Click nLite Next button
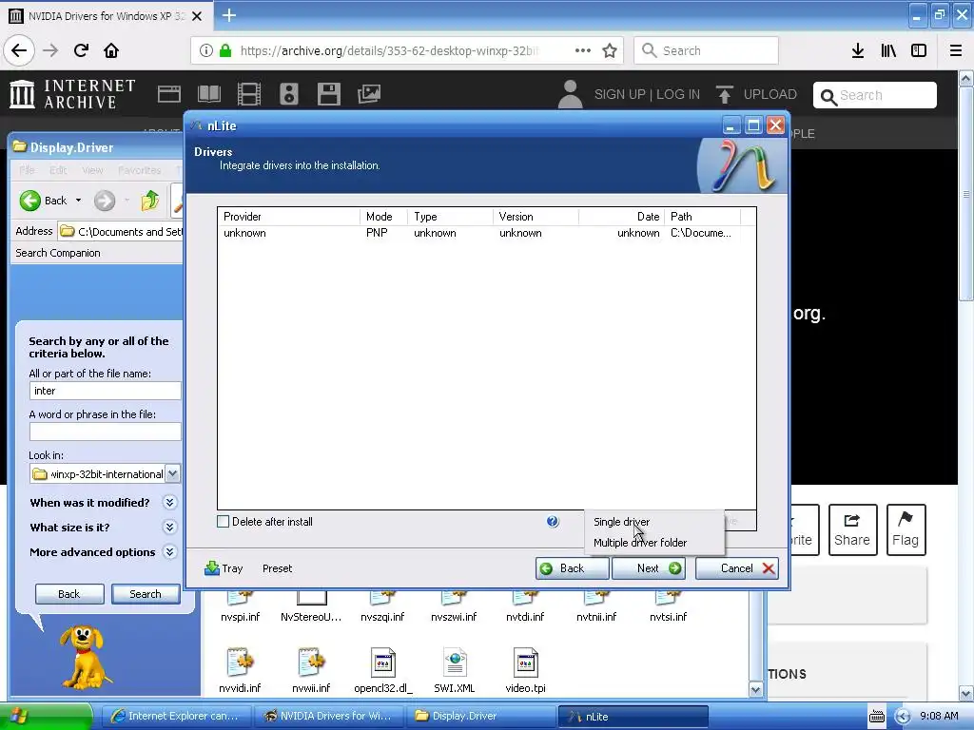The height and width of the screenshot is (730, 974). coord(649,568)
